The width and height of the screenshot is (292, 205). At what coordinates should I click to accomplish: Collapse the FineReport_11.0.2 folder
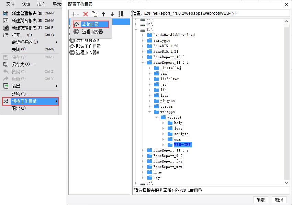tap(143, 62)
